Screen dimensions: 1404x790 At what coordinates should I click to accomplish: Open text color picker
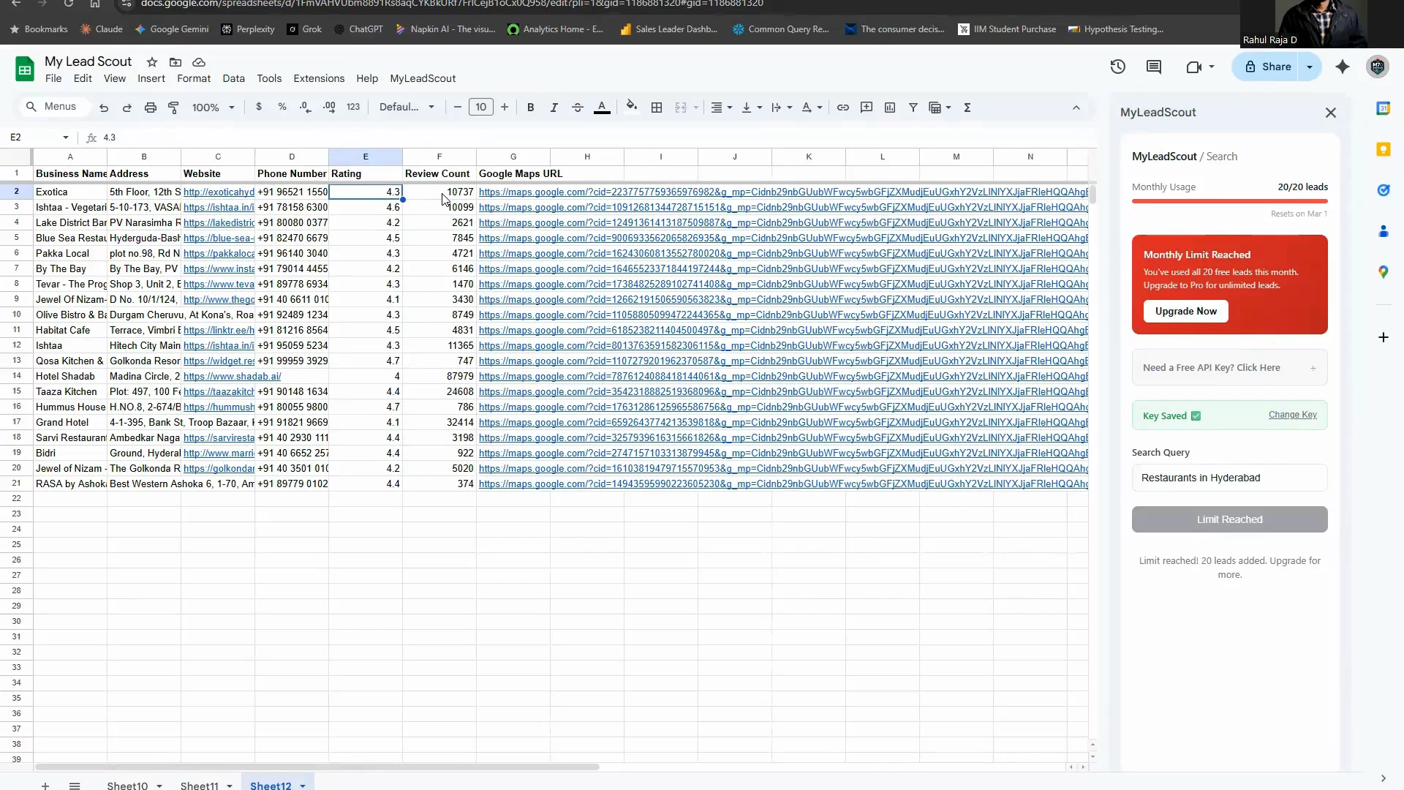602,108
